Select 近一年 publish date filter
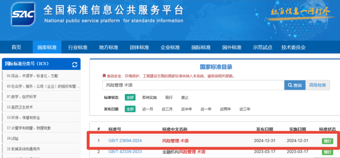 tap(206, 109)
